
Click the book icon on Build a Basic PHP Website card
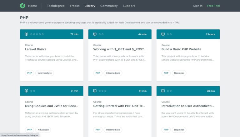(163, 34)
